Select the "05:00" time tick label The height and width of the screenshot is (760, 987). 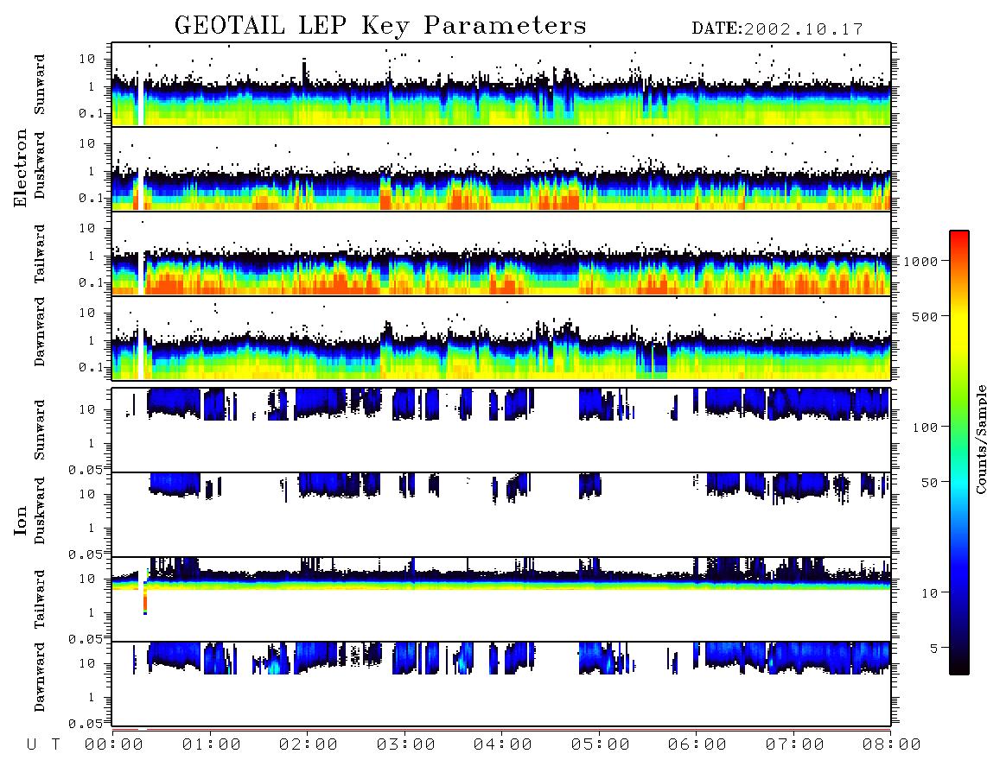pyautogui.click(x=601, y=745)
